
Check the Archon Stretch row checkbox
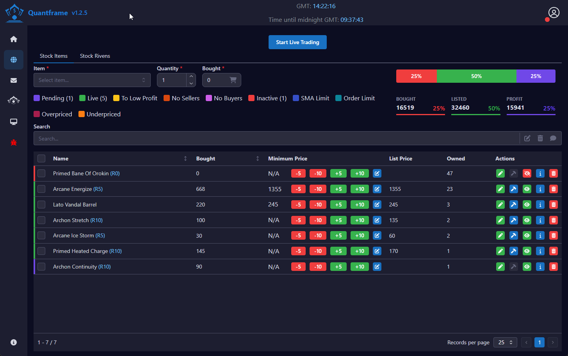[41, 220]
